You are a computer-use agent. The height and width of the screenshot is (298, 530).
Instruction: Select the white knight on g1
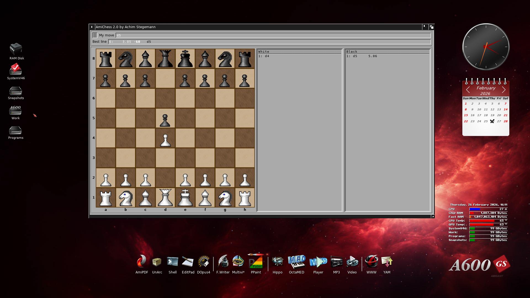(225, 198)
